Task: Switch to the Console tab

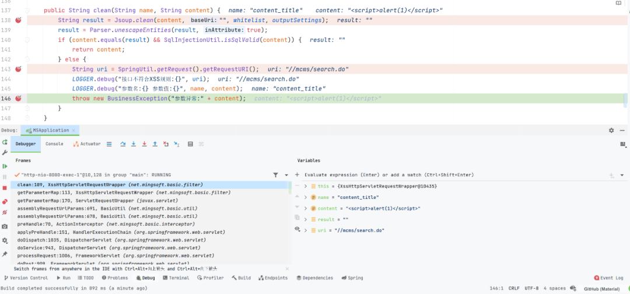Action: pos(54,143)
